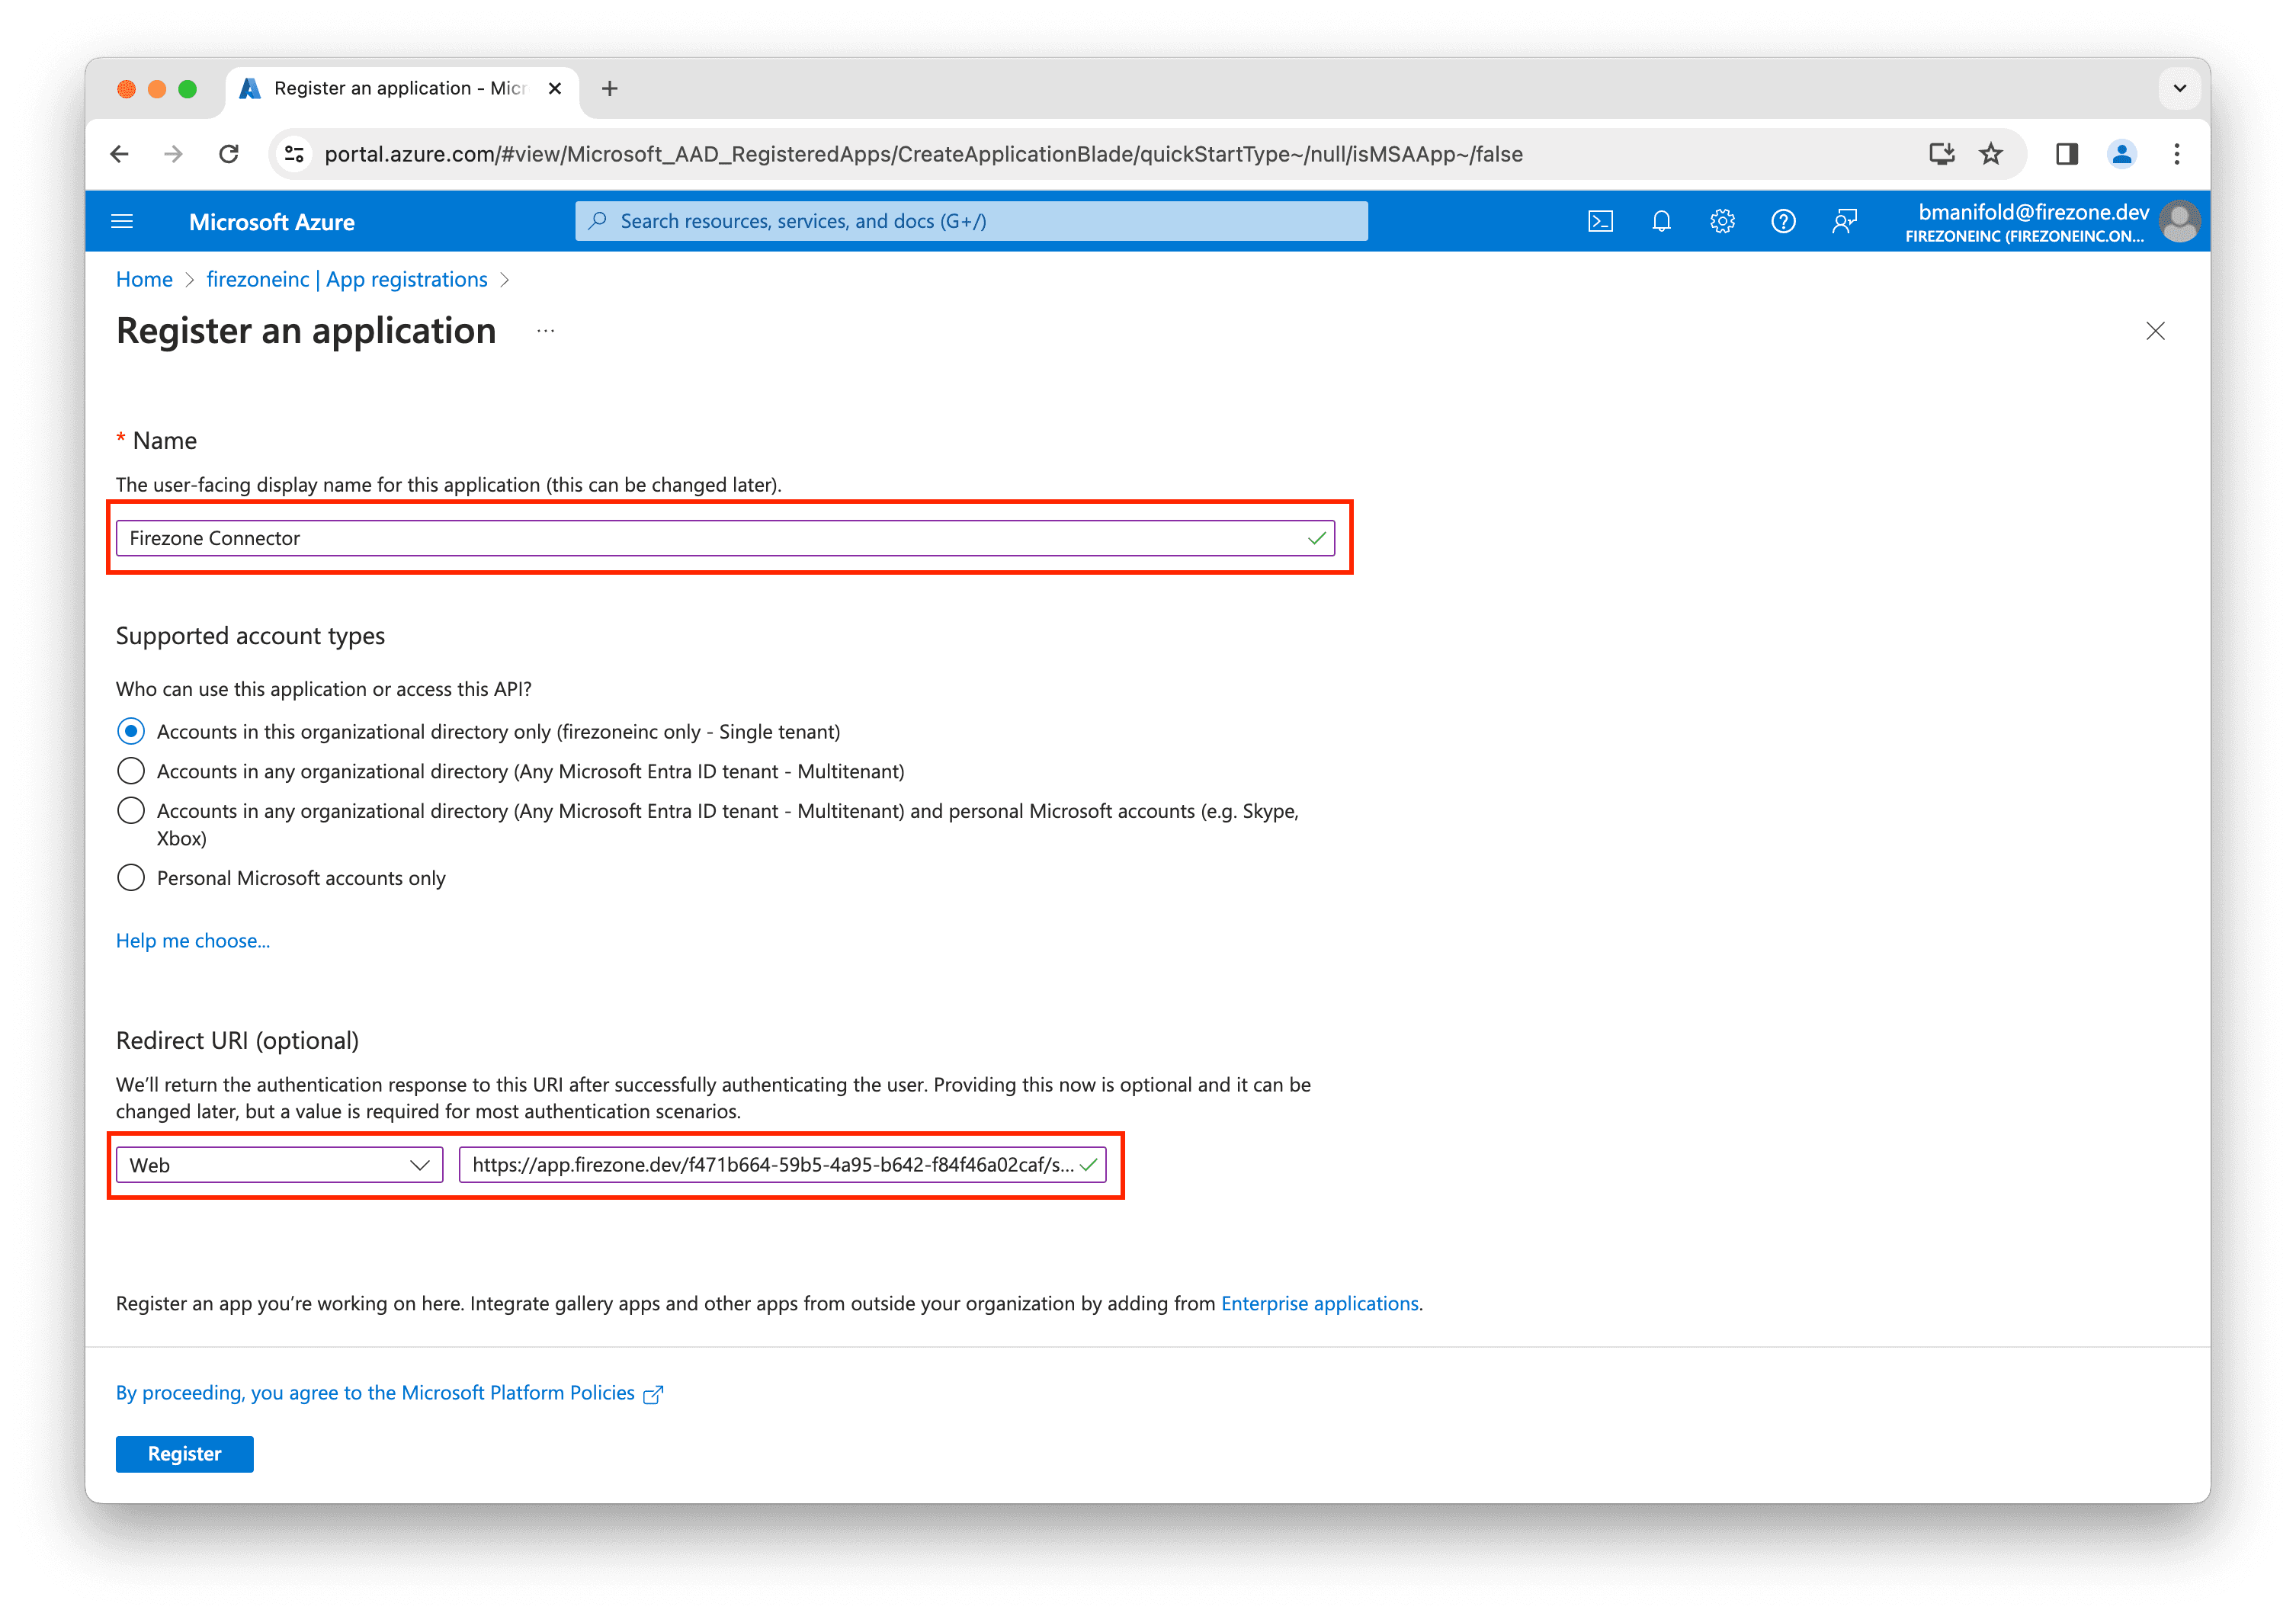
Task: Select Personal Microsoft accounts only
Action: point(131,877)
